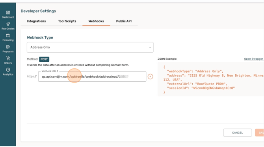Click the POST method badge
The image size is (264, 147).
[x=44, y=59]
